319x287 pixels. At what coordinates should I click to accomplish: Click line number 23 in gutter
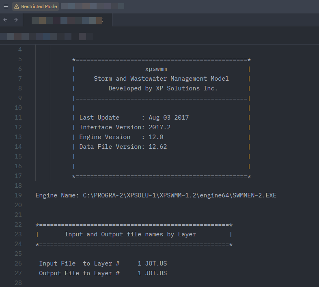(18, 234)
